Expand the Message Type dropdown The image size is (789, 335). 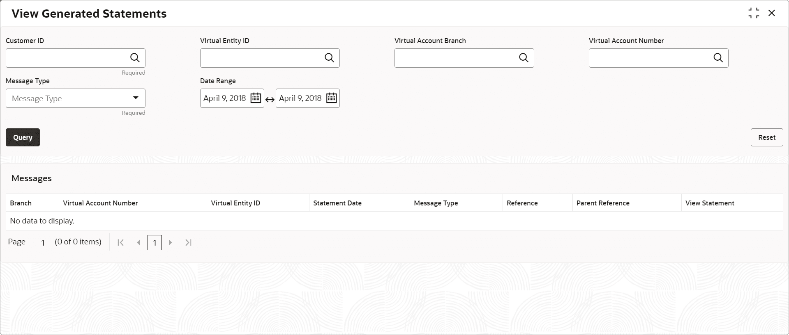click(x=135, y=98)
